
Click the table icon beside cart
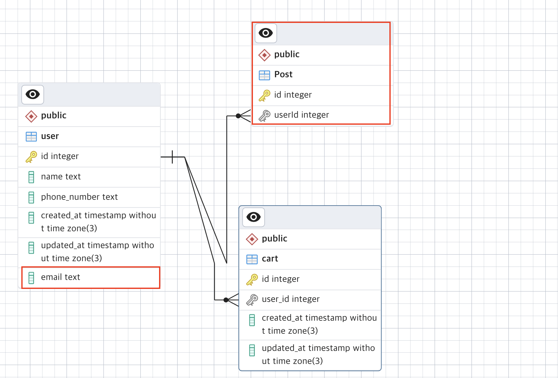[252, 259]
